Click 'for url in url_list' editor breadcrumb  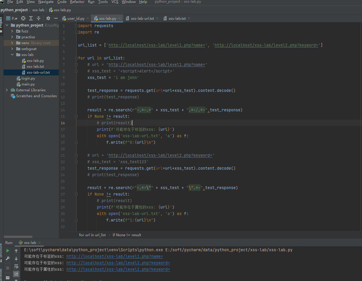click(92, 235)
